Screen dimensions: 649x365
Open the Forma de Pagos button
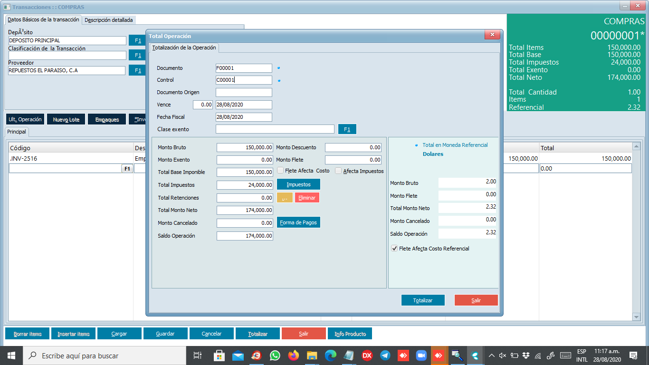pos(298,222)
